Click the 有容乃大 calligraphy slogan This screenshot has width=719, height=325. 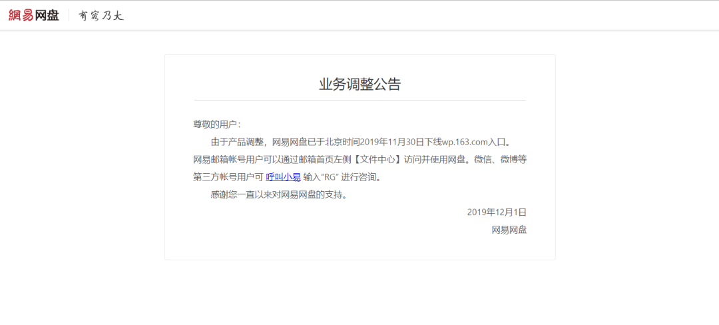coord(101,15)
